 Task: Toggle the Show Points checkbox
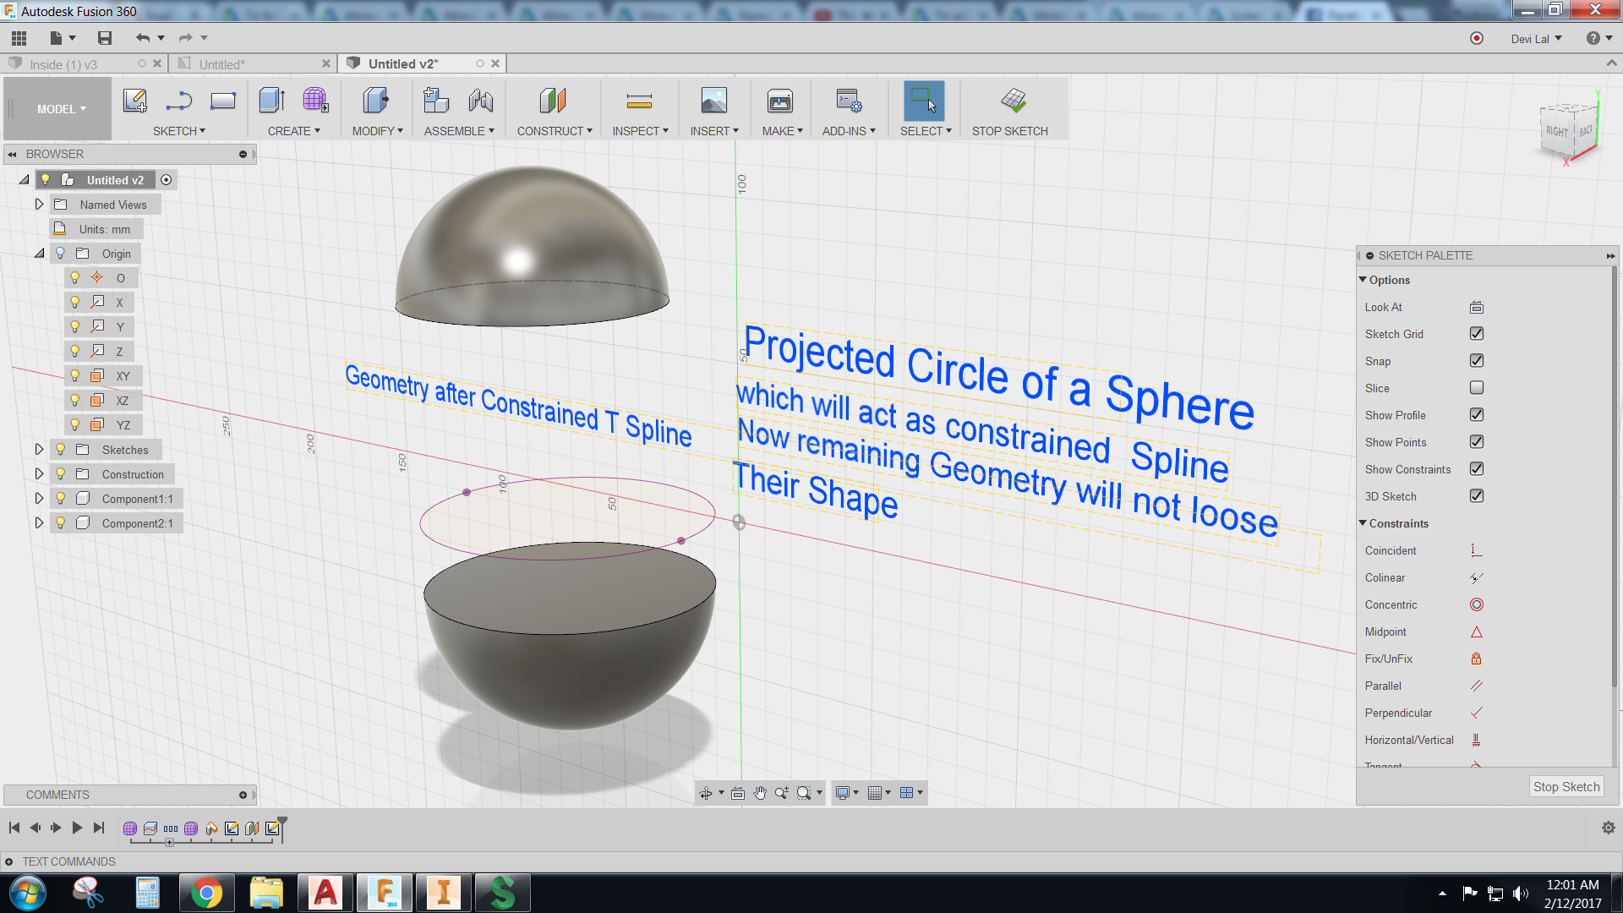point(1477,442)
